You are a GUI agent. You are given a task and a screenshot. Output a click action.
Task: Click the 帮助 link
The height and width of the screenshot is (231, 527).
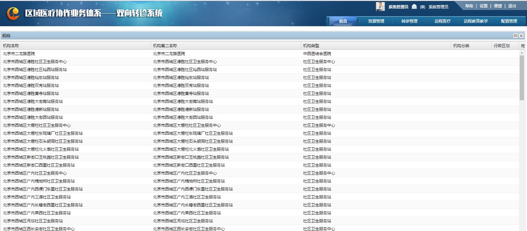[x=469, y=6]
